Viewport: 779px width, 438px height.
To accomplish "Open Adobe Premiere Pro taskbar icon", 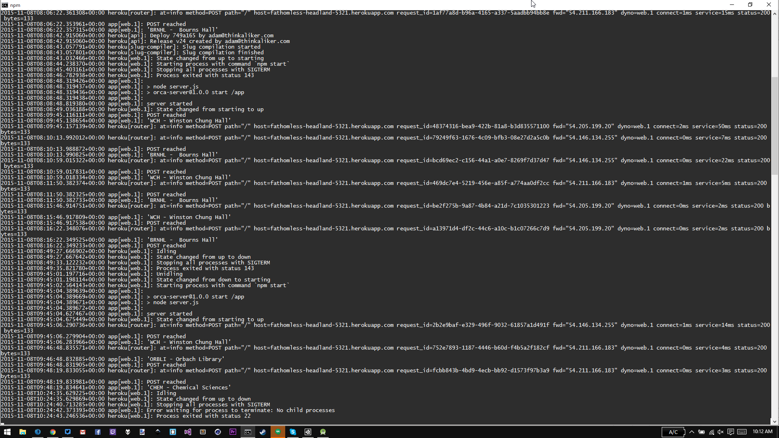I will pyautogui.click(x=233, y=432).
